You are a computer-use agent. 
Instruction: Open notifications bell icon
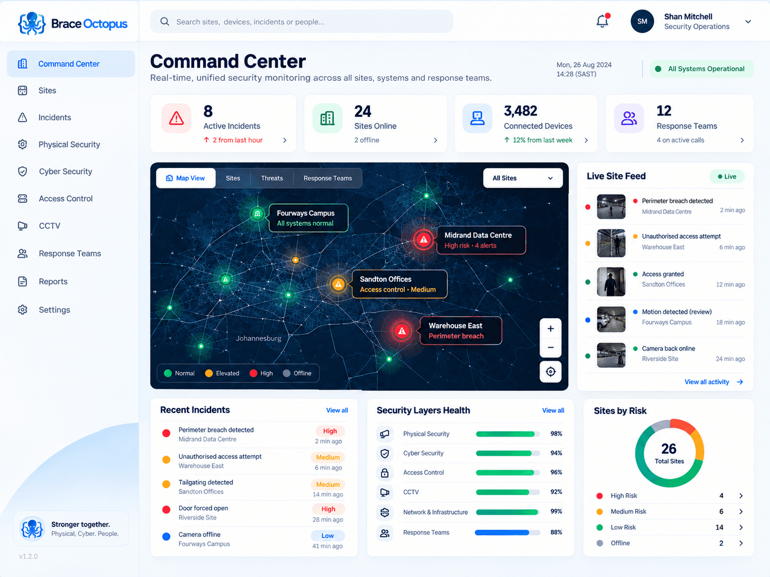tap(602, 21)
